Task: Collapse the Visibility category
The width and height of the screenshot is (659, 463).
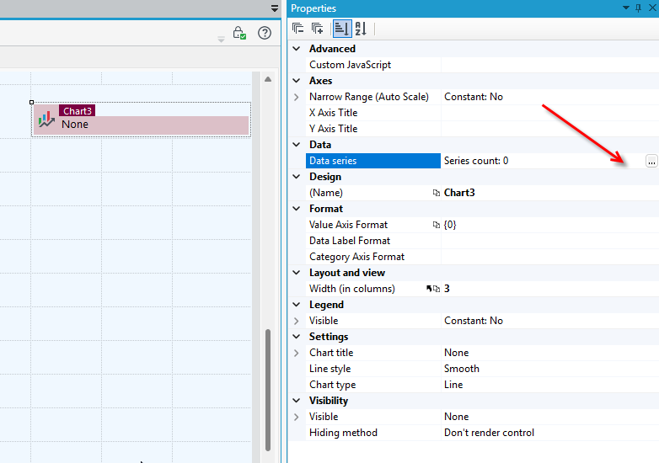Action: click(297, 401)
